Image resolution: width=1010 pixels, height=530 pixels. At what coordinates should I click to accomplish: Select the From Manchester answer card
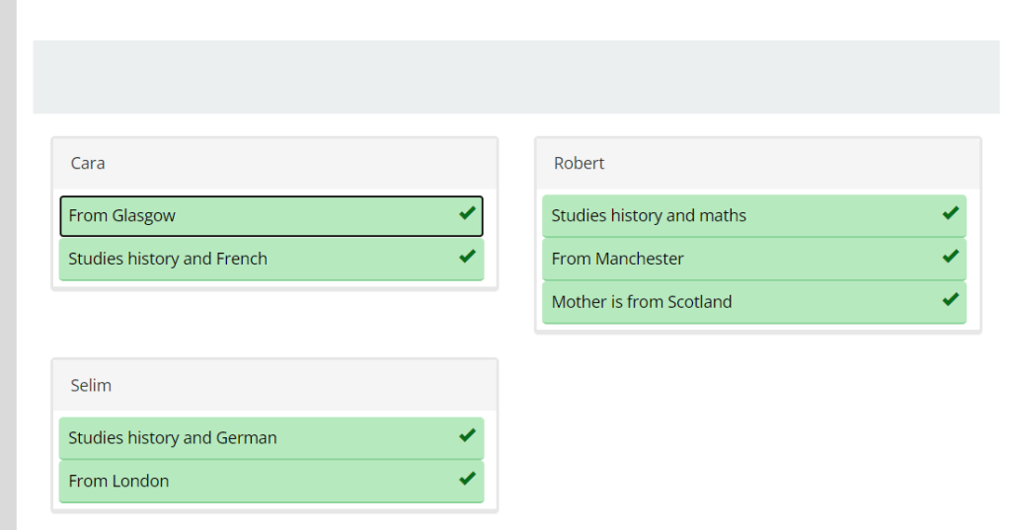[740, 260]
